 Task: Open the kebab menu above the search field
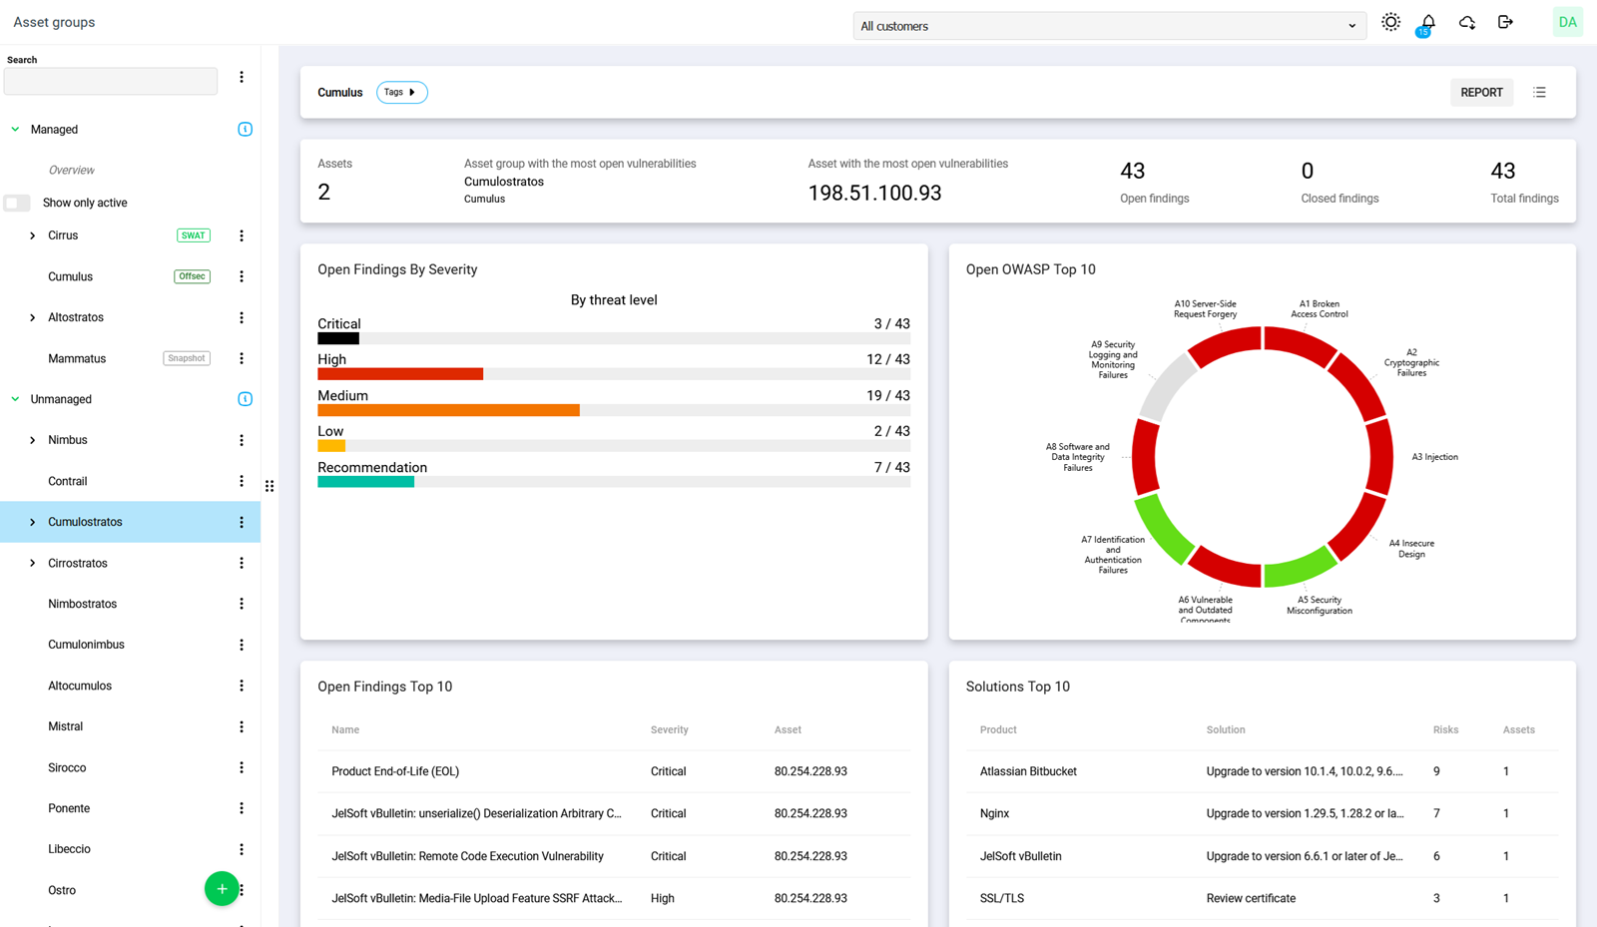pos(241,77)
